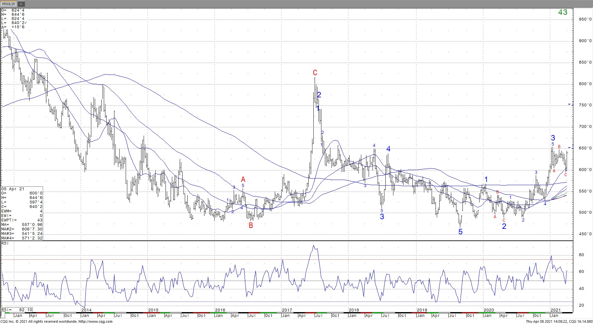Select the MWA,W chart tab
Image resolution: width=593 pixels, height=324 pixels.
8,4
